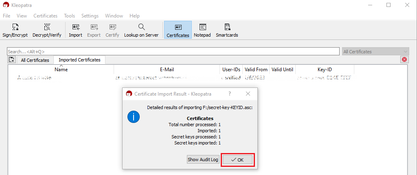This screenshot has height=175, width=417.
Task: Click the Kleopatra app icon in title bar
Action: (6, 5)
